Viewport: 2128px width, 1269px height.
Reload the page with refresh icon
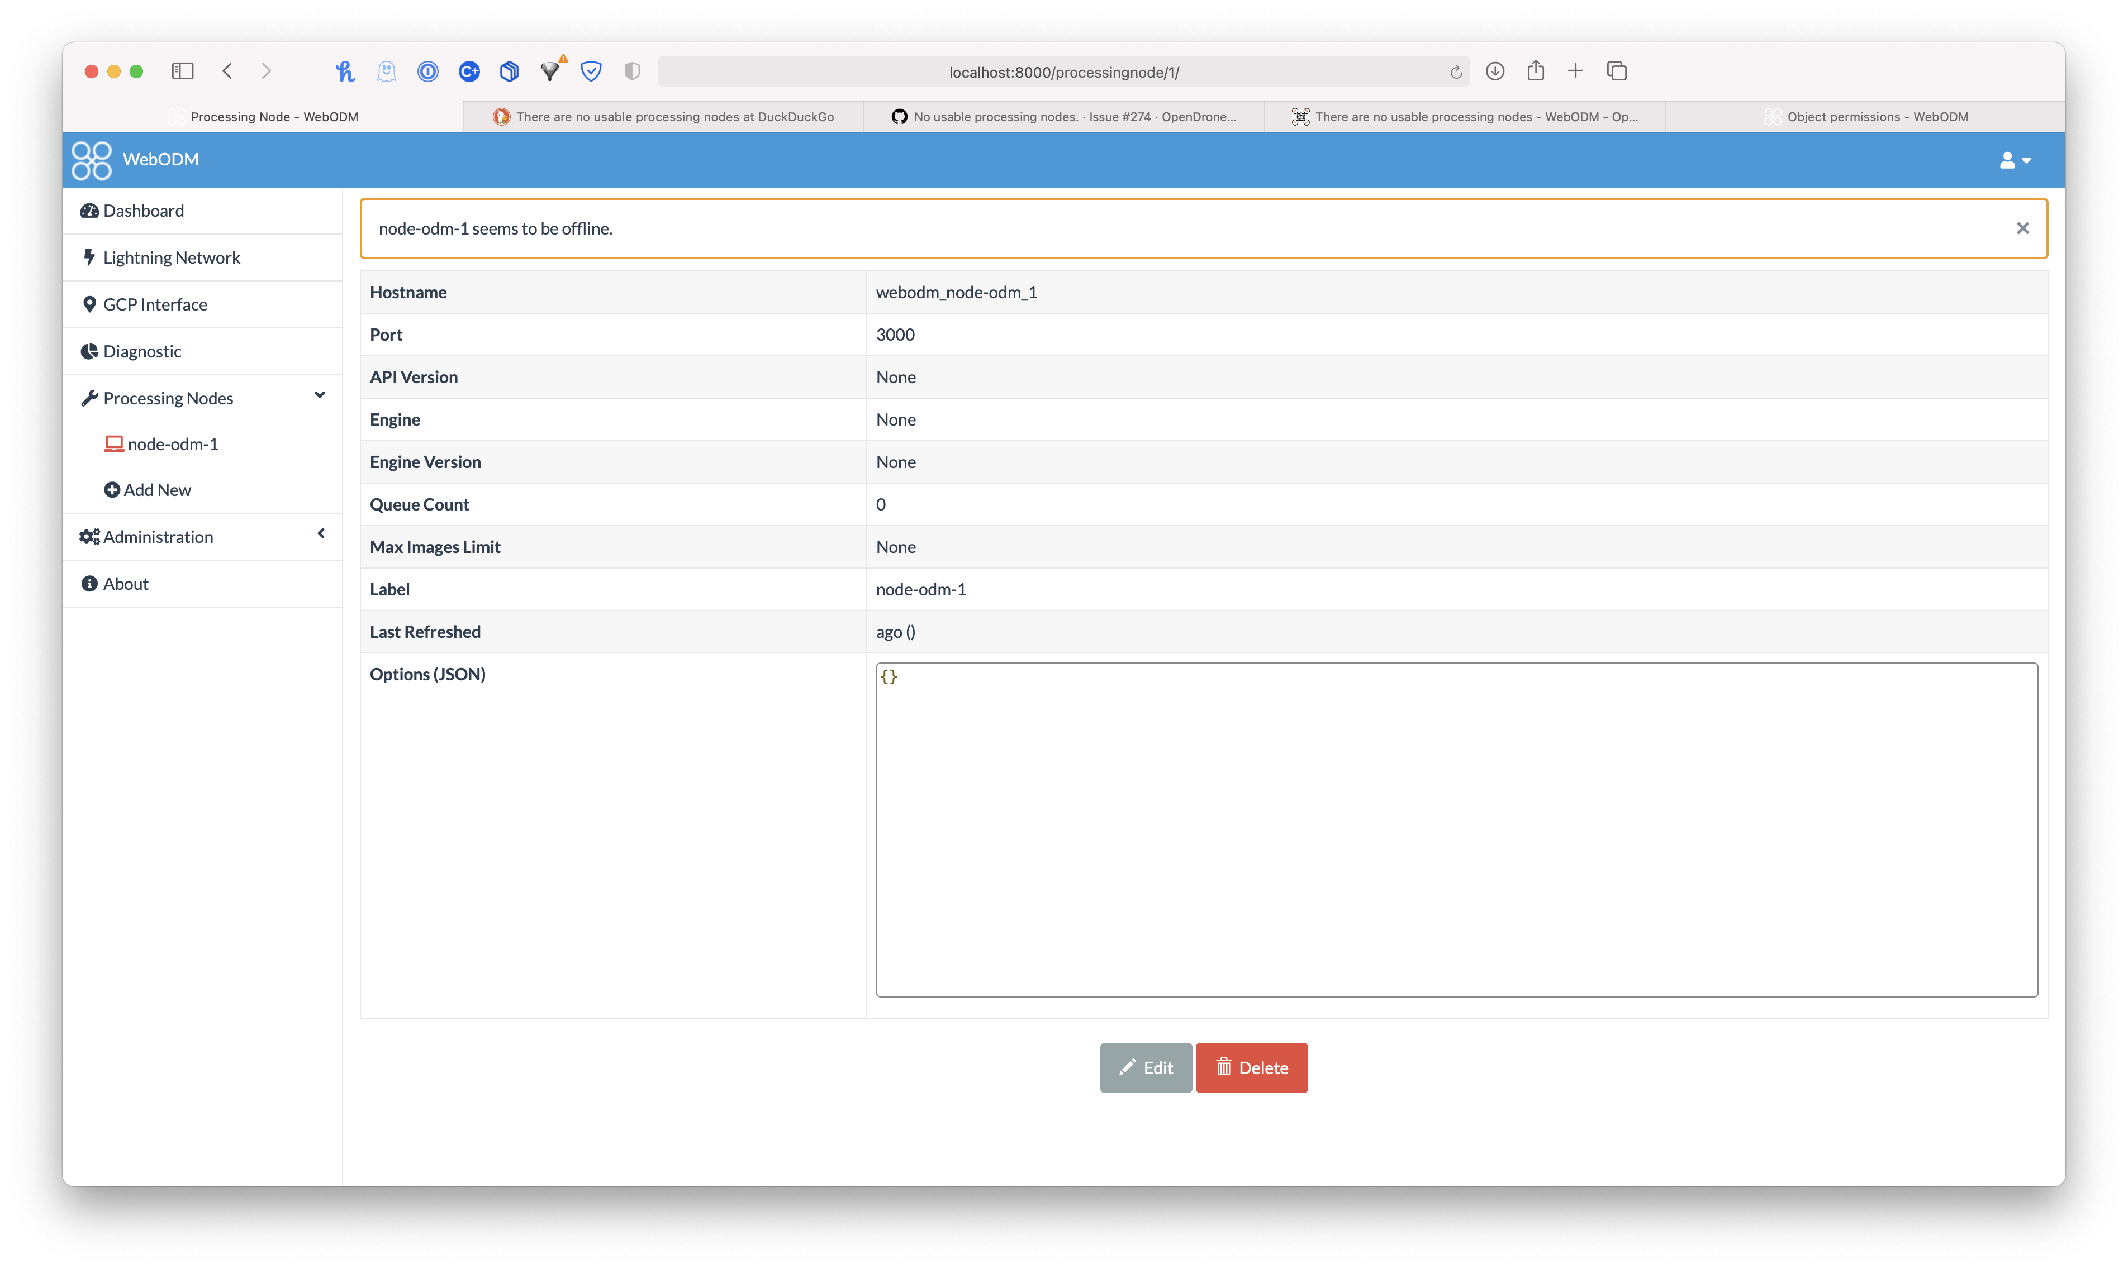coord(1455,72)
